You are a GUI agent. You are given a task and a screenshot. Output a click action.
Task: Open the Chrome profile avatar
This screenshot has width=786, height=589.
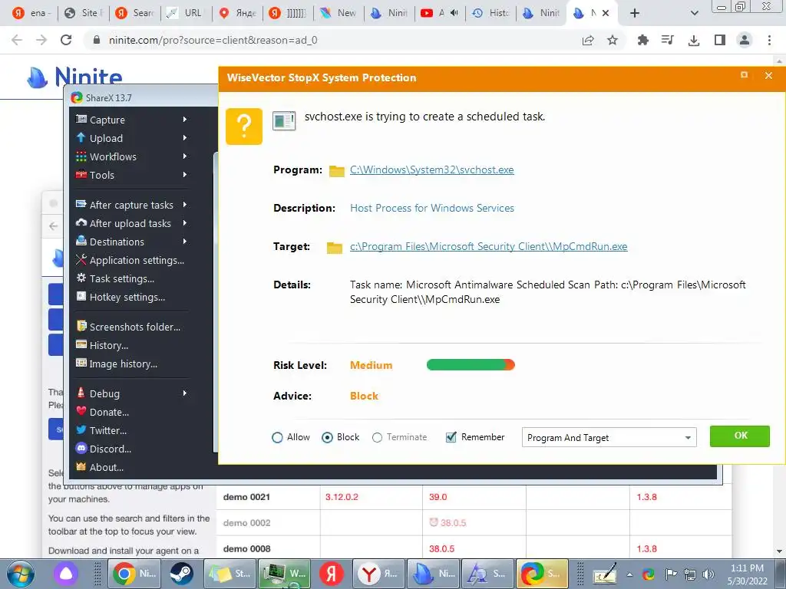click(x=745, y=40)
